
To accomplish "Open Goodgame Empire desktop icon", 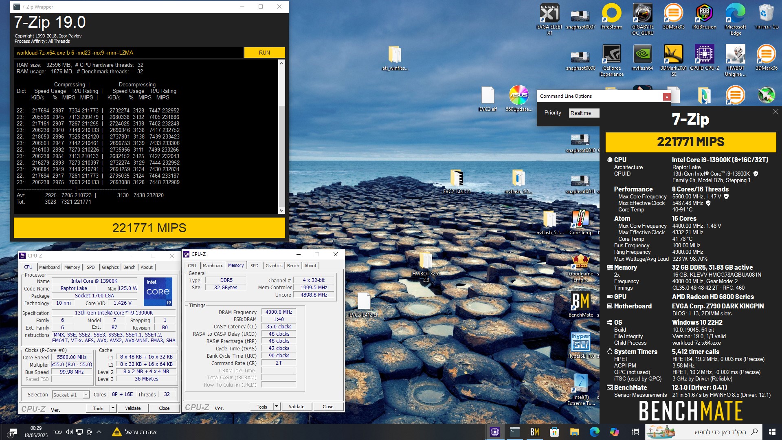I will pos(581,267).
